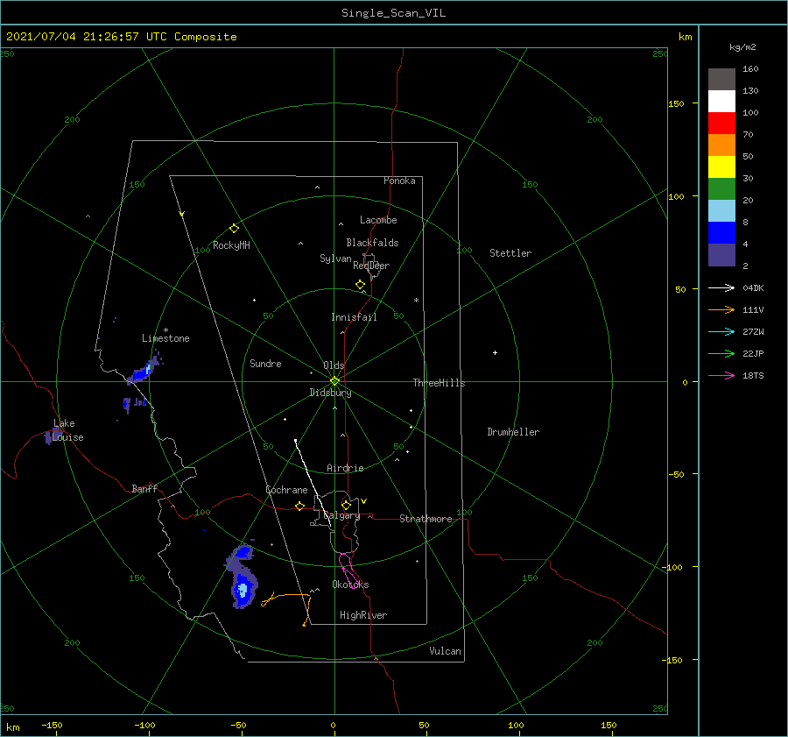Click the yellow diamond marker above Calgary
Viewport: 788px width, 737px height.
pyautogui.click(x=346, y=505)
